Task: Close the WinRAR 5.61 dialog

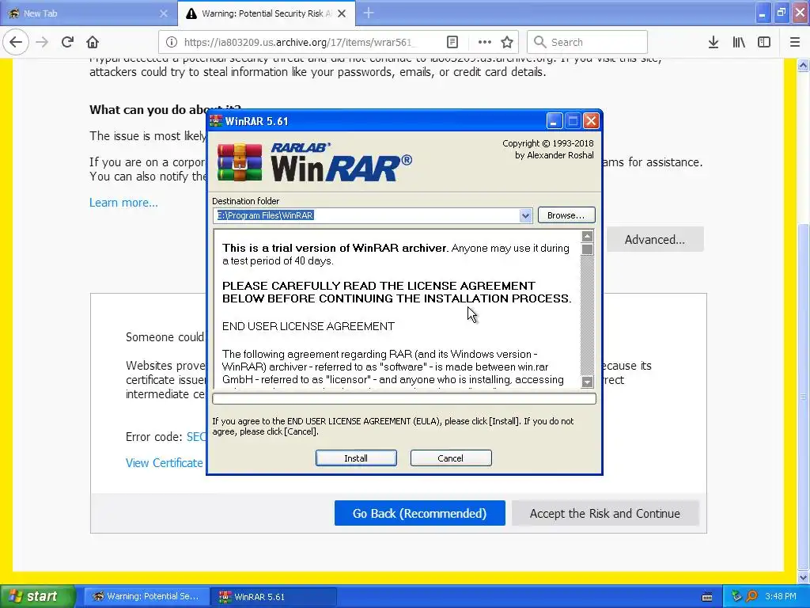Action: [x=591, y=121]
